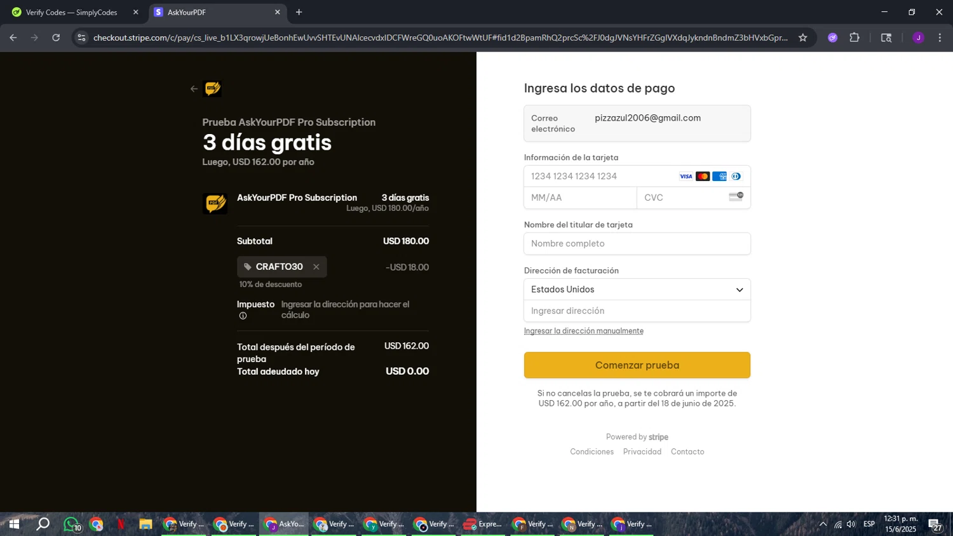Click the Comenzar prueba button
Screen dimensions: 953x536
click(x=637, y=365)
